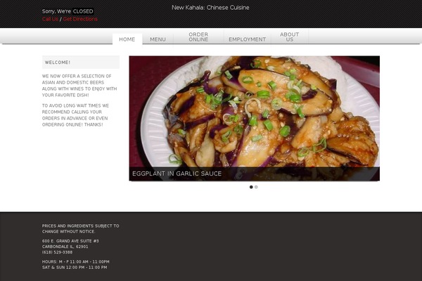Open the Home tab

coord(127,39)
